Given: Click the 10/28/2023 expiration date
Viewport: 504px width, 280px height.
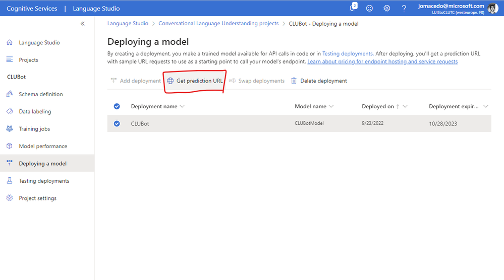Looking at the screenshot, I should coord(443,123).
